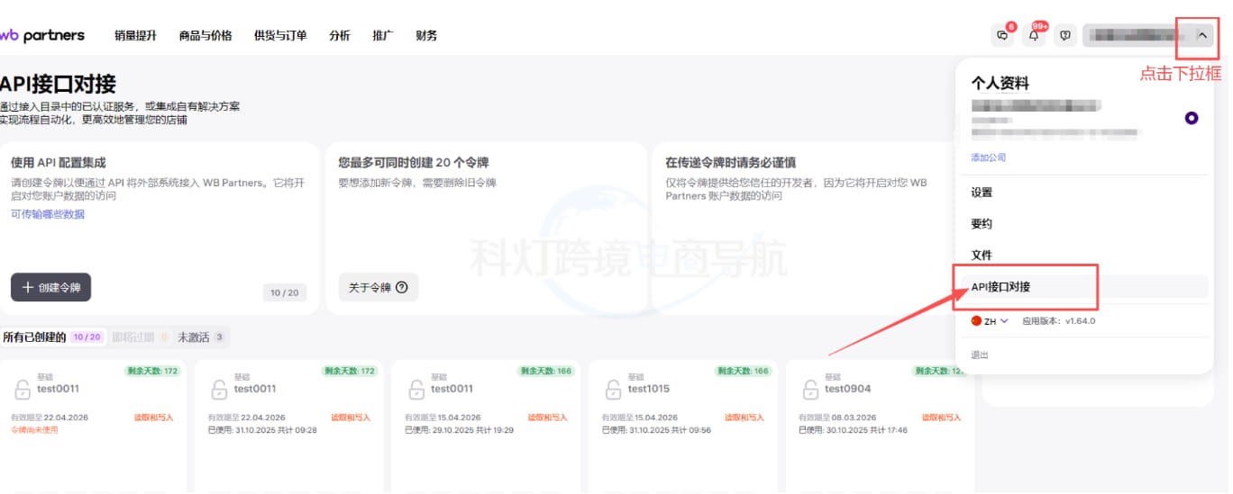Image resolution: width=1233 pixels, height=494 pixels.
Task: Follow the 可传输哪些数据 link
Action: tap(48, 214)
